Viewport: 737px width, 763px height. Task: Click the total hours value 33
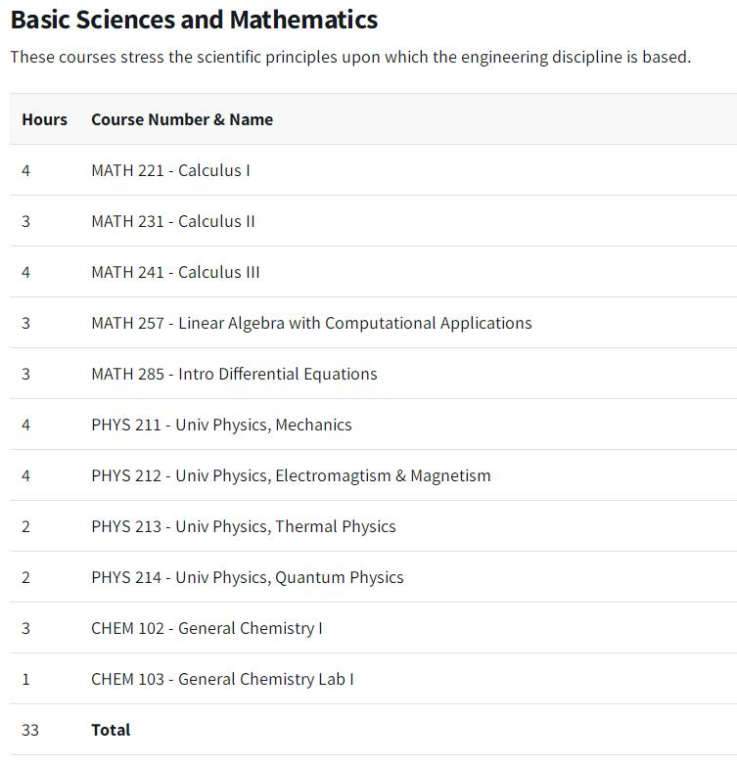click(x=30, y=730)
